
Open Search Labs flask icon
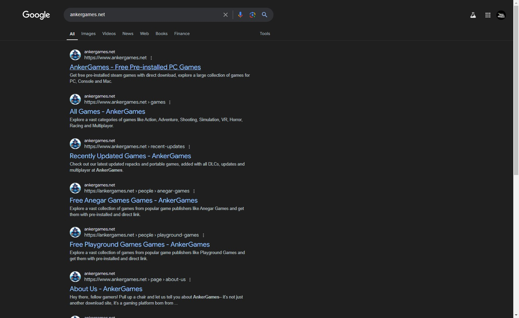(473, 15)
